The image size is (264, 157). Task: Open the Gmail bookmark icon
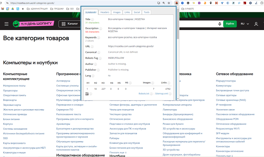3,9
